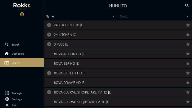Select the 8OVA BBF HD |E row

coord(118,64)
